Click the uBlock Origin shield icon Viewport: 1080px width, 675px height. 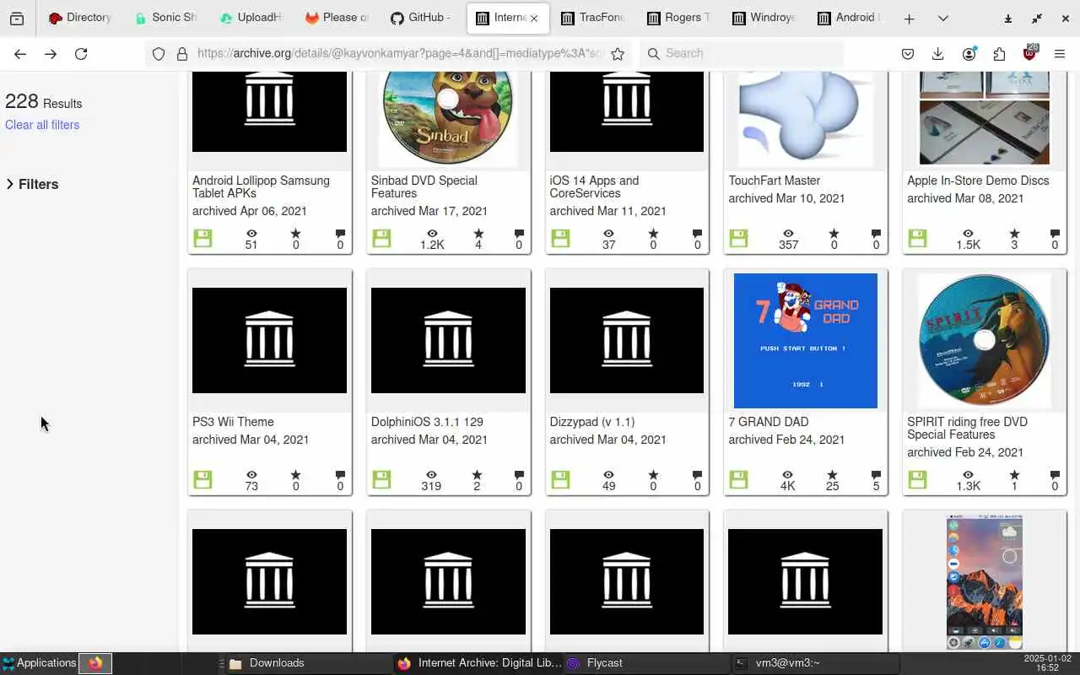coord(1029,53)
